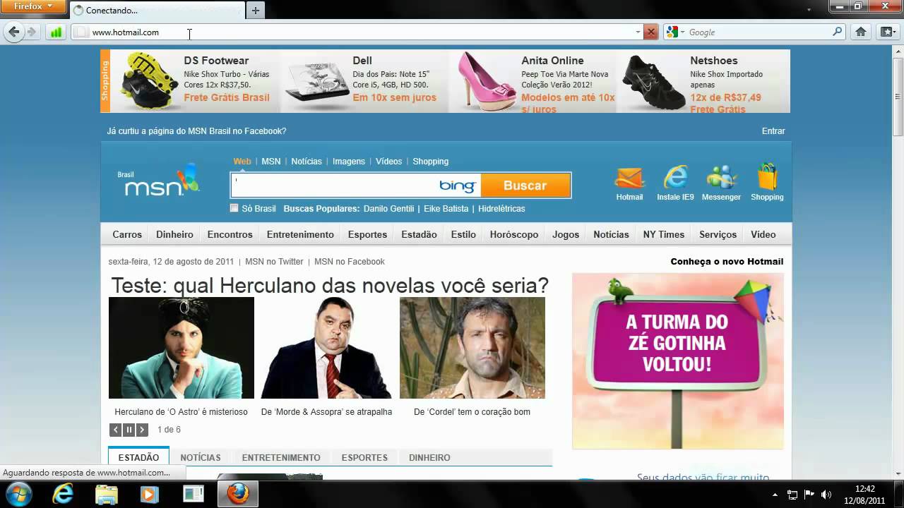Click the Entrar sign-in link
This screenshot has width=904, height=508.
[773, 131]
